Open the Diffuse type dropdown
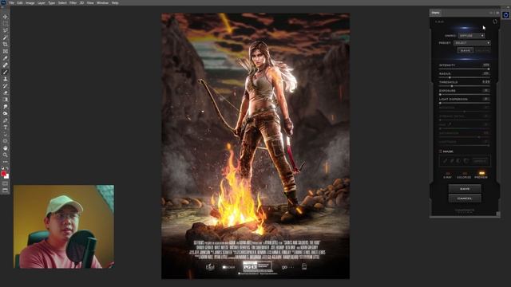This screenshot has width=511, height=287. click(472, 35)
